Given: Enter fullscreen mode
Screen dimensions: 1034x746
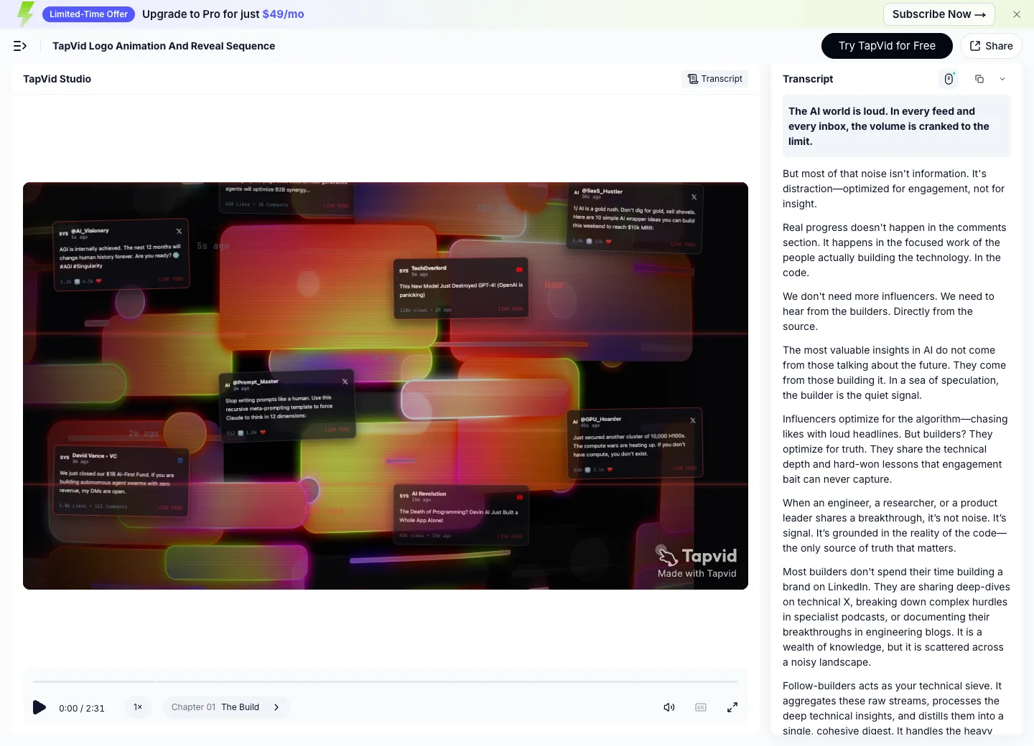Looking at the screenshot, I should [x=732, y=707].
